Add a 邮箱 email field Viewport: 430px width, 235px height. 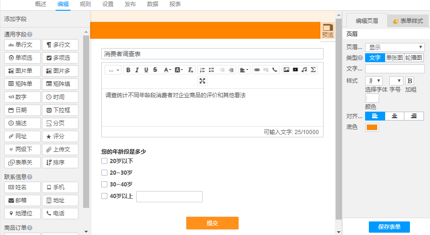(22, 200)
